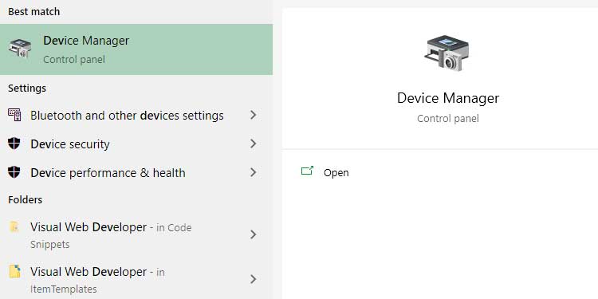Screen dimensions: 598x299
Task: Click the Bluetooth and other devices icon
Action: click(14, 115)
